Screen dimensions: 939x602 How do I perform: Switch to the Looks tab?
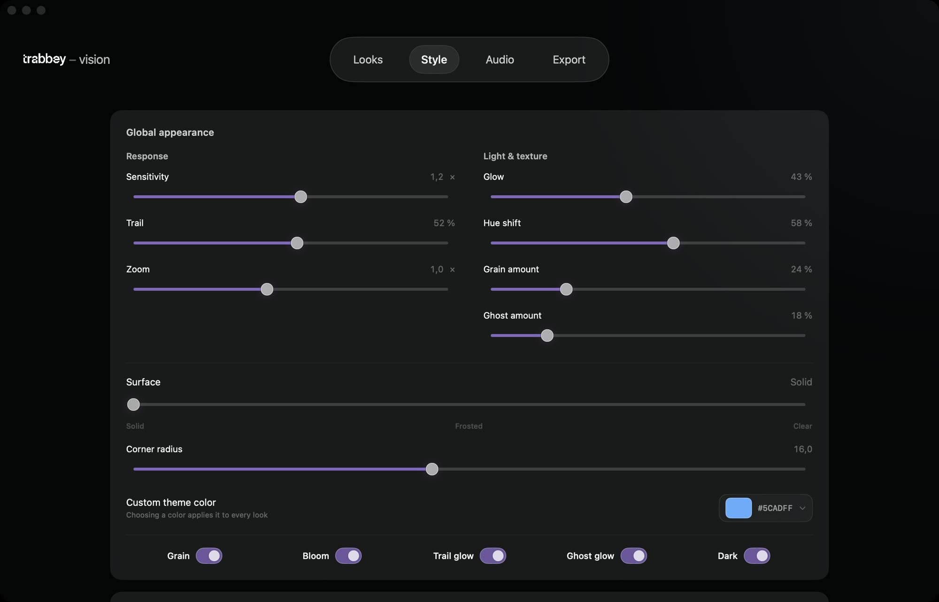click(368, 60)
